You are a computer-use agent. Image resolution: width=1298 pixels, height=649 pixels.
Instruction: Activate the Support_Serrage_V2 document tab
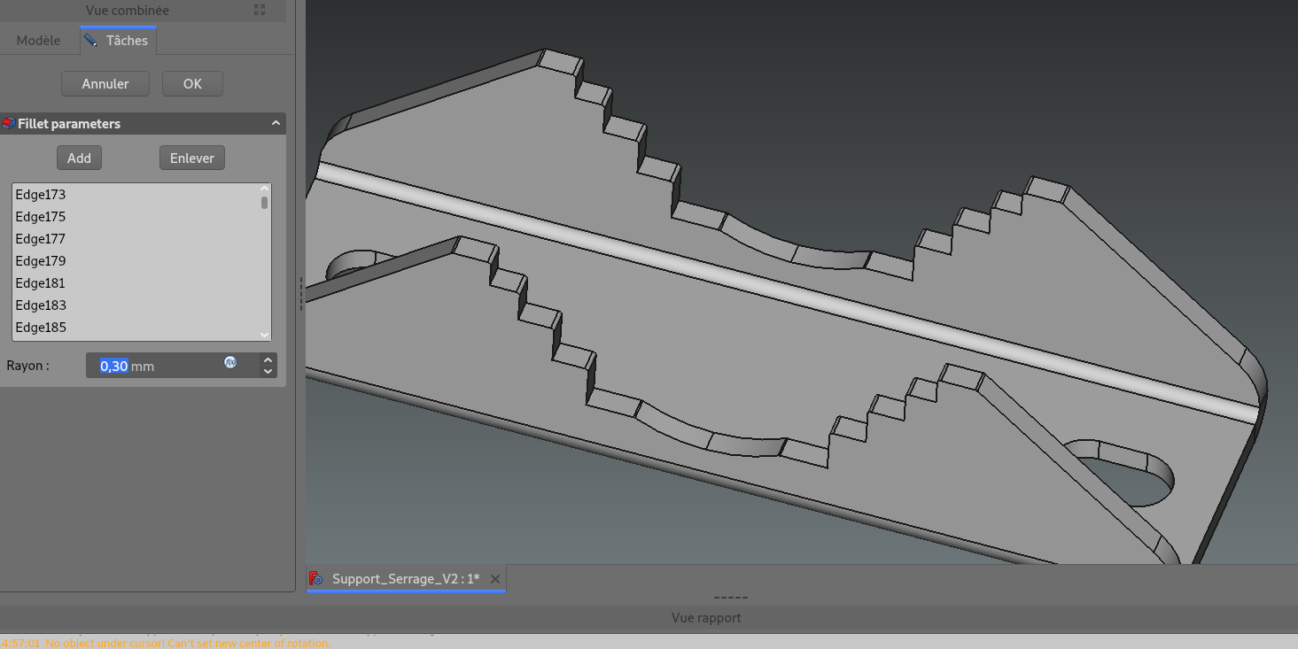tap(405, 579)
